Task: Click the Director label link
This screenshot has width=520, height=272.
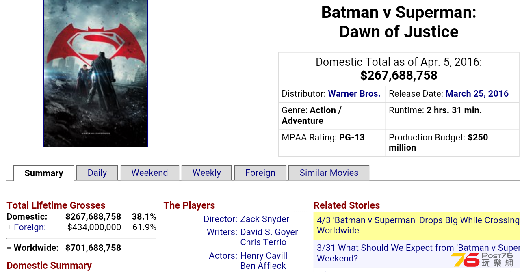Action: pyautogui.click(x=220, y=219)
